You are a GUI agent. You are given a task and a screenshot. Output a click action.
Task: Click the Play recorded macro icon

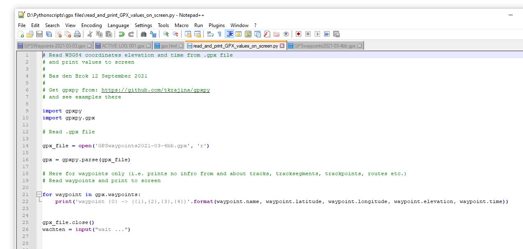coord(317,34)
